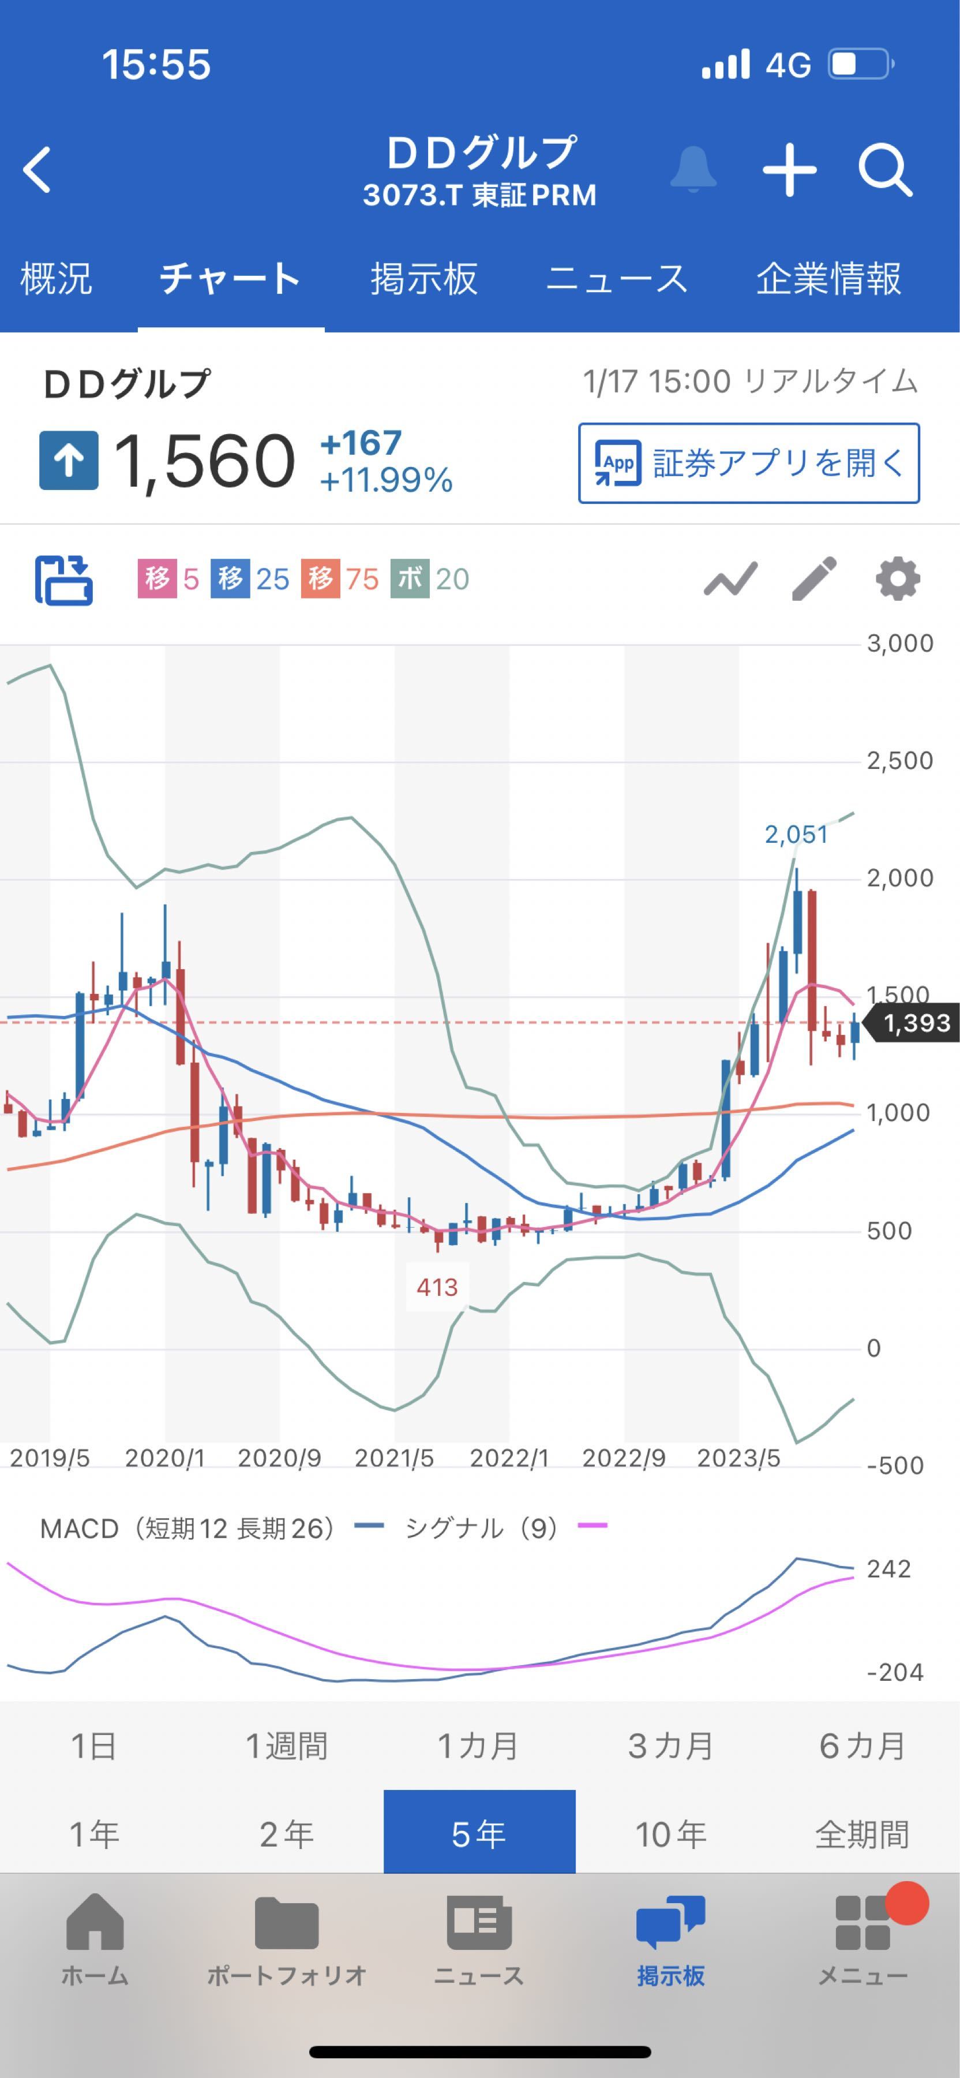Toggle the 25-period moving average indicator
This screenshot has height=2078, width=960.
pyautogui.click(x=250, y=579)
